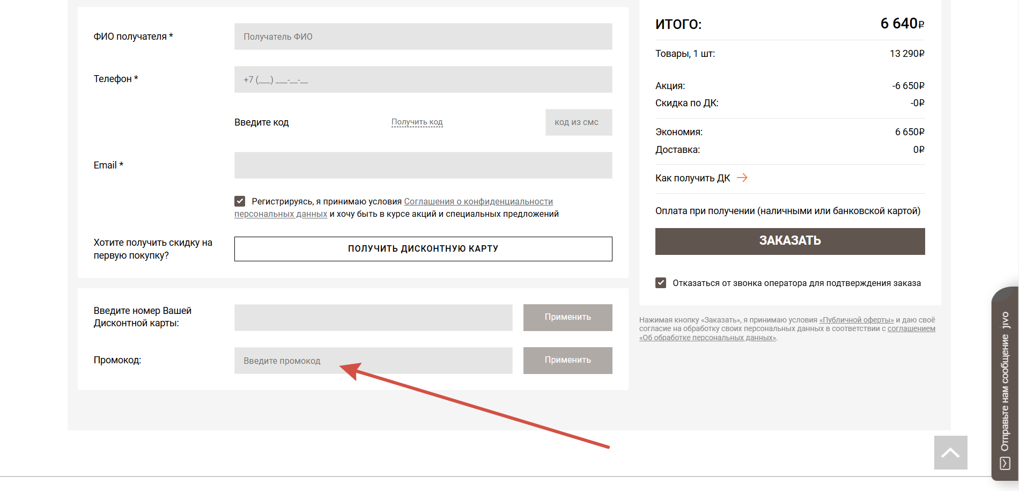The width and height of the screenshot is (1019, 491).
Task: Click the Email input field
Action: pos(423,165)
